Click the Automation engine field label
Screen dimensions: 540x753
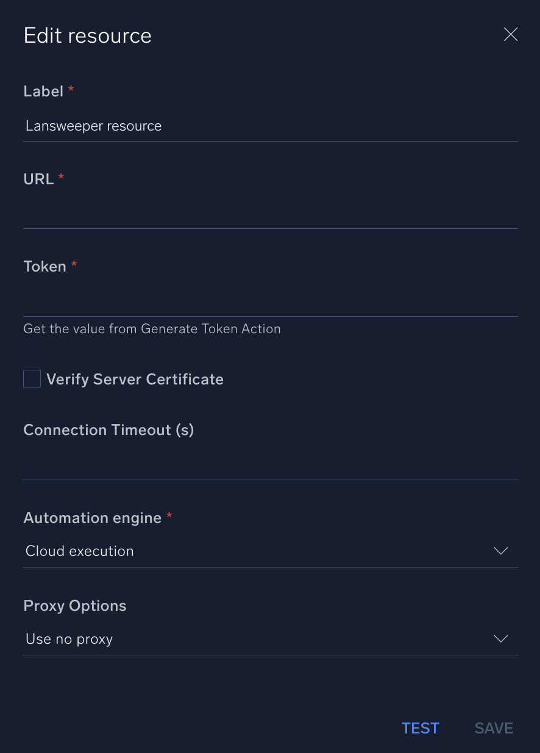(92, 518)
